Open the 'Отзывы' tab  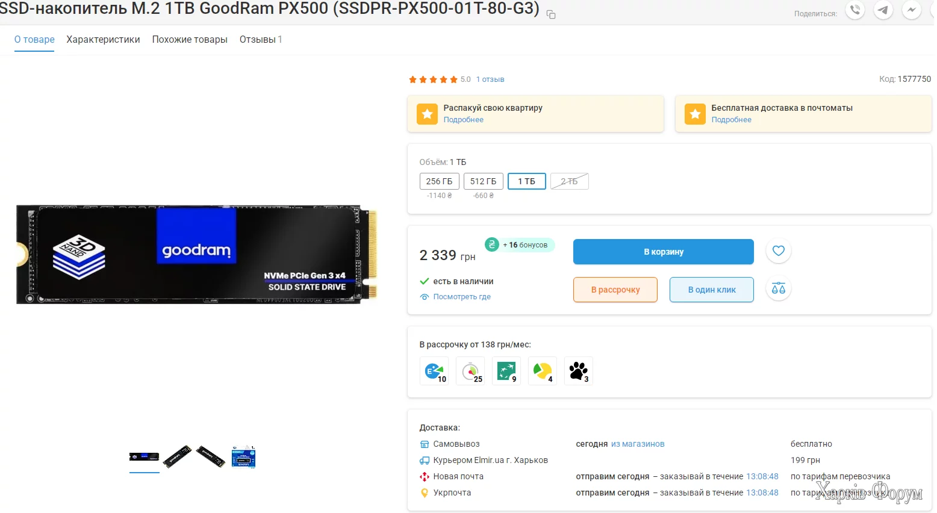(x=261, y=40)
